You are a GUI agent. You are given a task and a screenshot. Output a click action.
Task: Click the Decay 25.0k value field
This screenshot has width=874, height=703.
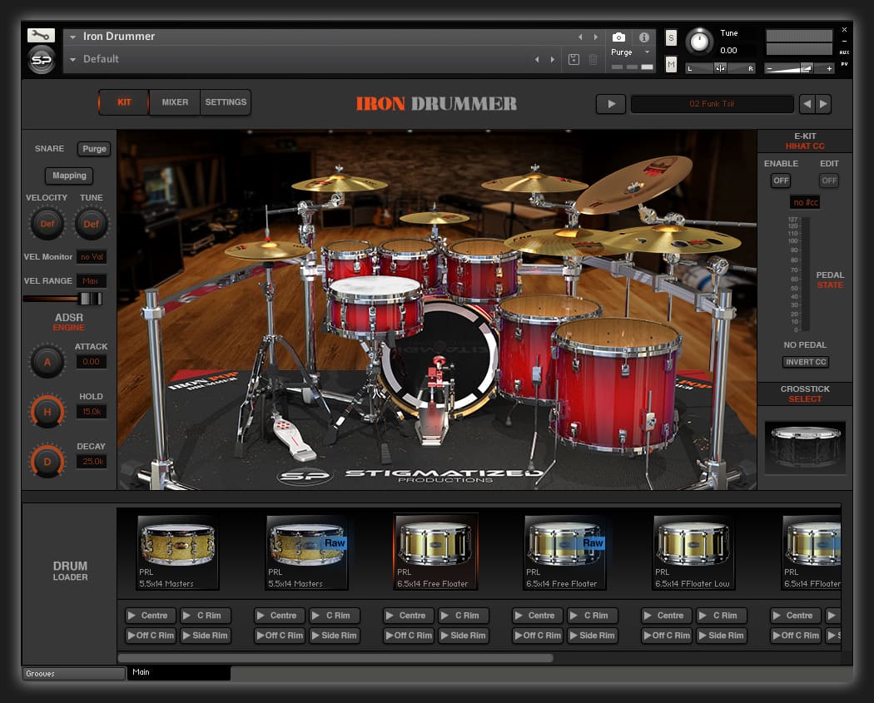coord(91,461)
